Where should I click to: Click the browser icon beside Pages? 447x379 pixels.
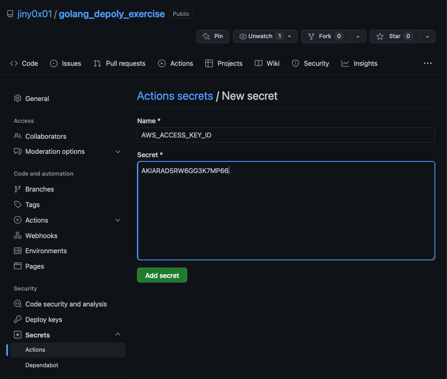pyautogui.click(x=18, y=266)
